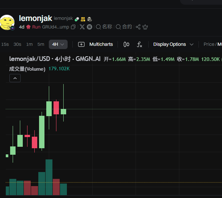This screenshot has width=222, height=198.
Task: Click the Multicharts add-panel icon
Action: 81,44
